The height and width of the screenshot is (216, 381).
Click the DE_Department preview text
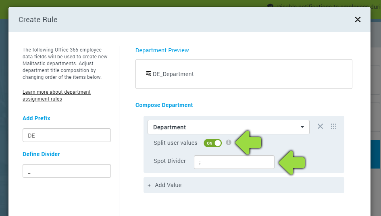coord(173,74)
